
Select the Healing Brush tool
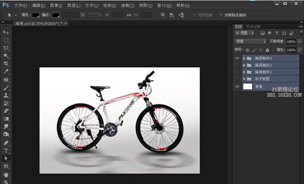click(x=6, y=80)
